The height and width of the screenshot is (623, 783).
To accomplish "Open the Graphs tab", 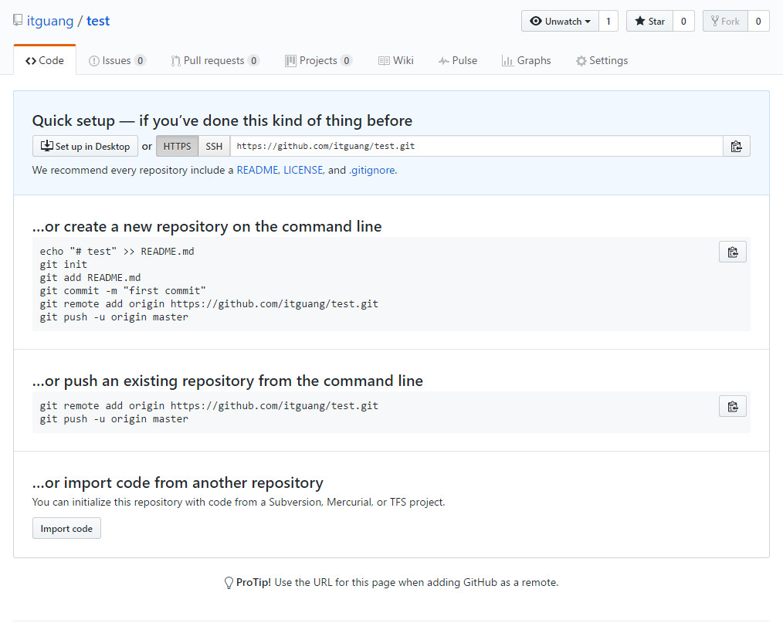I will 527,60.
